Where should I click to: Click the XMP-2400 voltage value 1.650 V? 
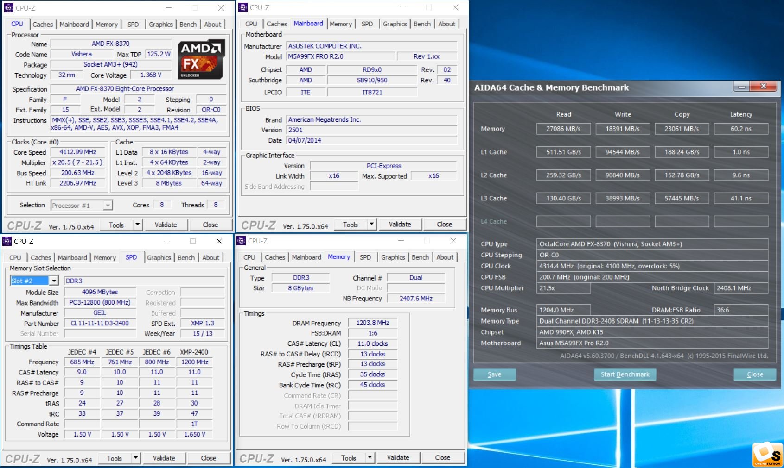(194, 434)
